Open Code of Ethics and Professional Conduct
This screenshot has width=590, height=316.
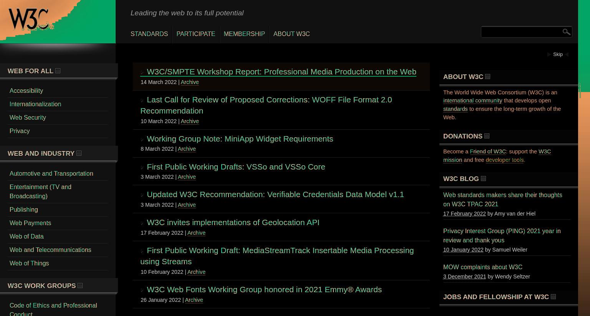(53, 309)
